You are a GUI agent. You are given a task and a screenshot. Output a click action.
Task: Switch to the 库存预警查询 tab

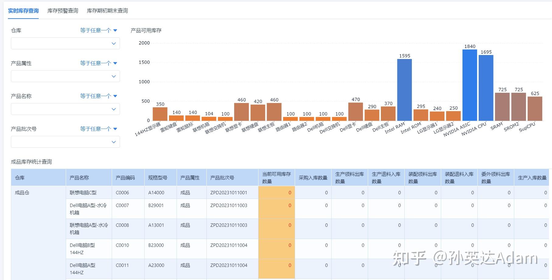(x=62, y=10)
